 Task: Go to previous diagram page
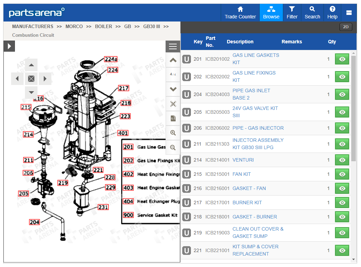(173, 60)
